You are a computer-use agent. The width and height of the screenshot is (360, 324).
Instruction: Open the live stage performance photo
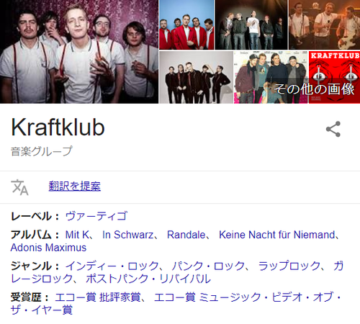pos(324,24)
